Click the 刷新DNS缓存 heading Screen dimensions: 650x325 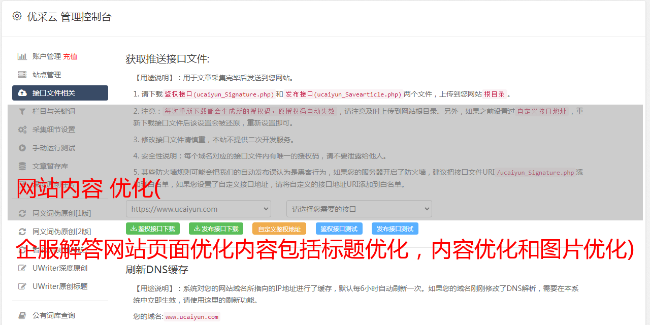coord(157,269)
